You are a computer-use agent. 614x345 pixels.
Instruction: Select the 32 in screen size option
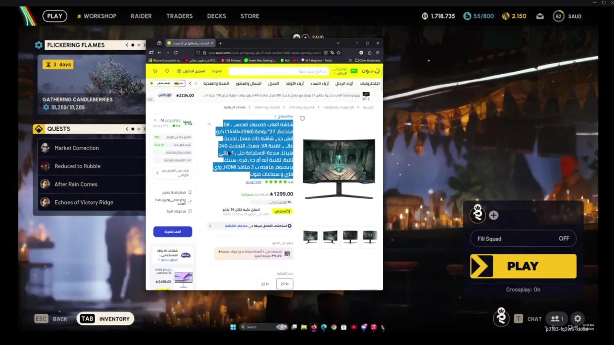click(x=265, y=284)
